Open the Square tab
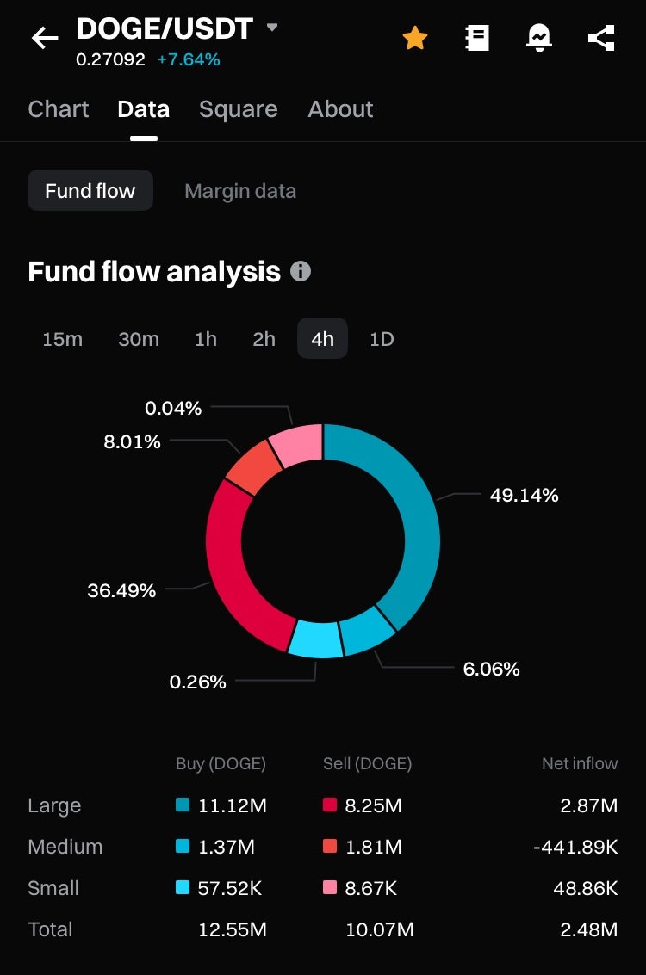646x975 pixels. [238, 109]
